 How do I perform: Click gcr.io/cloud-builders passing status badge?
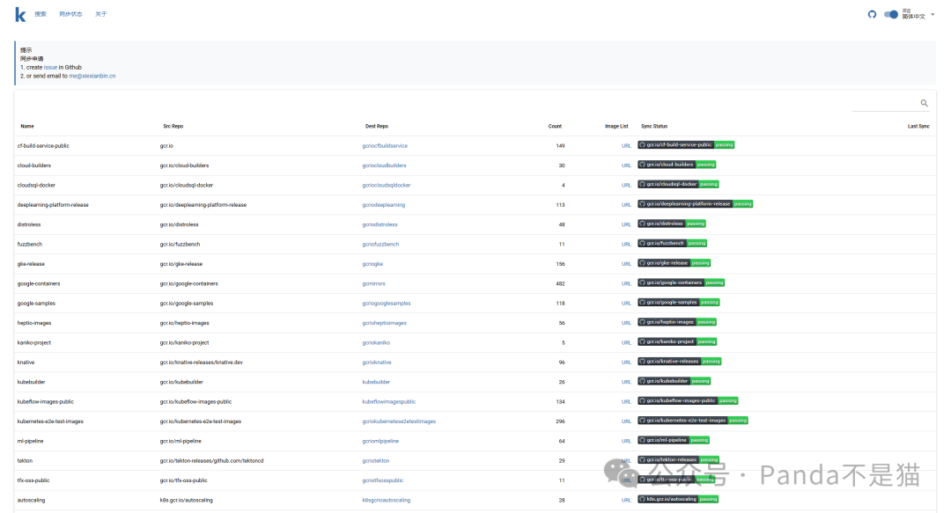677,165
